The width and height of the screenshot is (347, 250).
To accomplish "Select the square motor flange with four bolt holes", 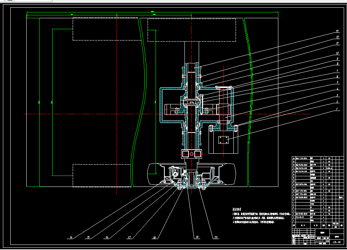I will pos(223,140).
